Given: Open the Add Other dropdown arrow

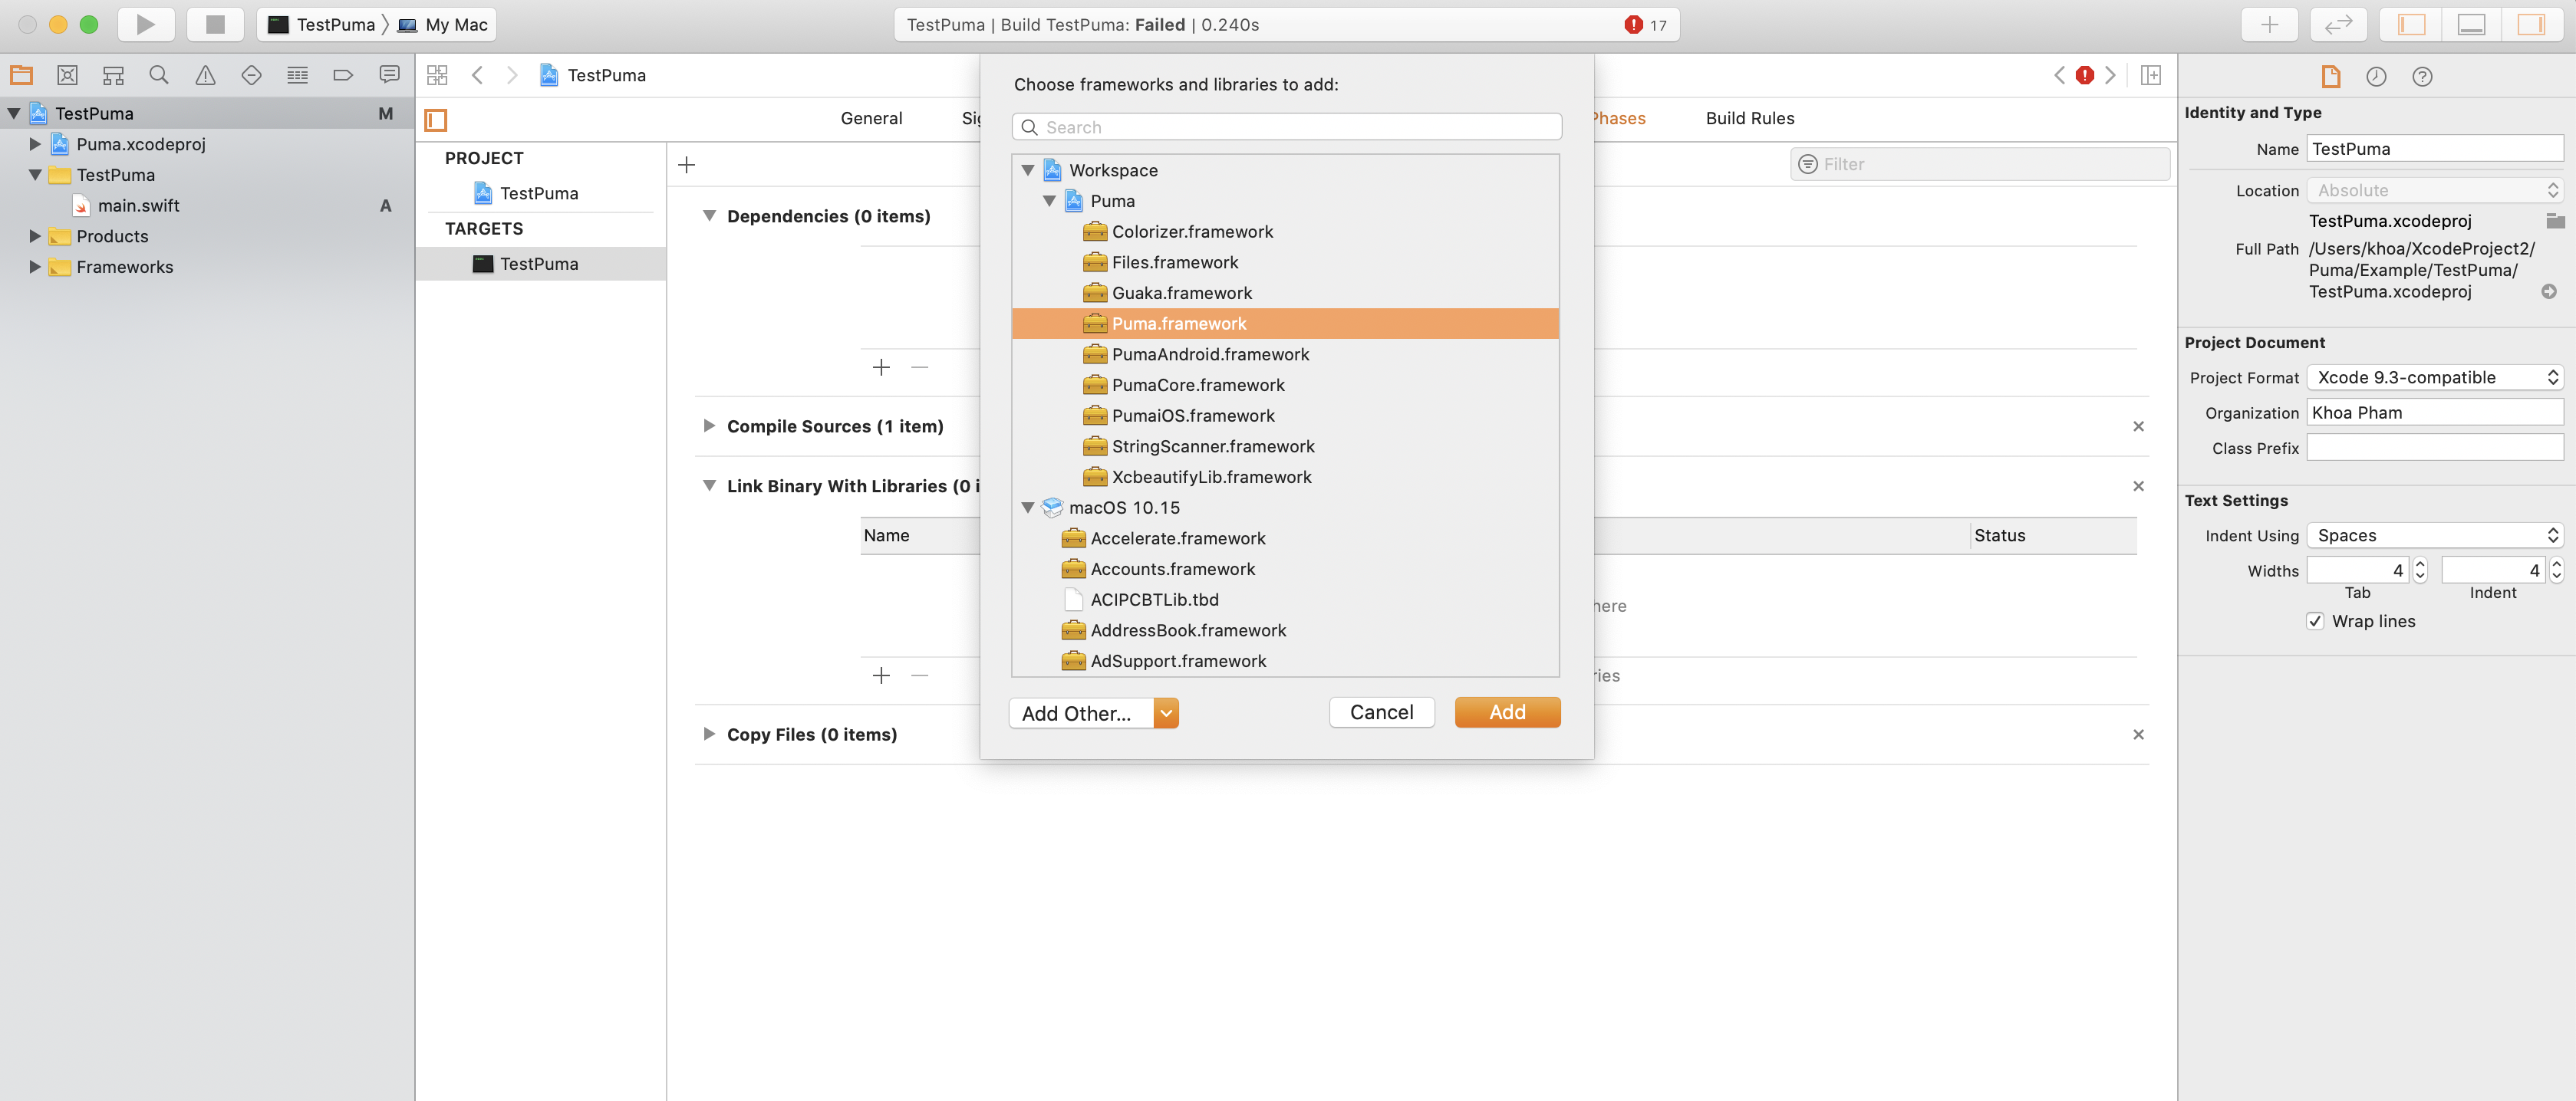Looking at the screenshot, I should click(x=1166, y=712).
